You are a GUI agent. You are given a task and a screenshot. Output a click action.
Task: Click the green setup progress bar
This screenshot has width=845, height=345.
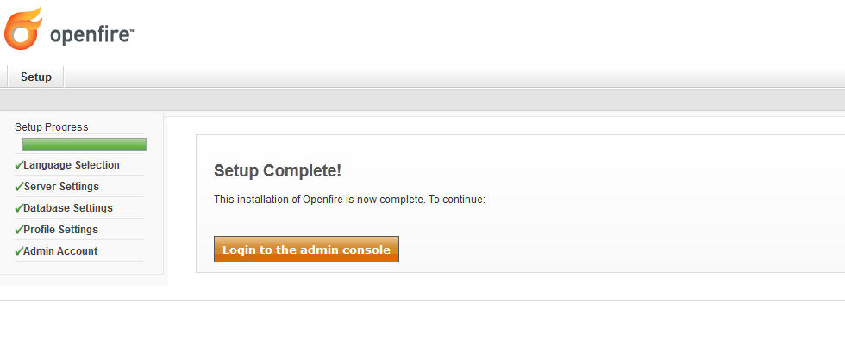[84, 145]
